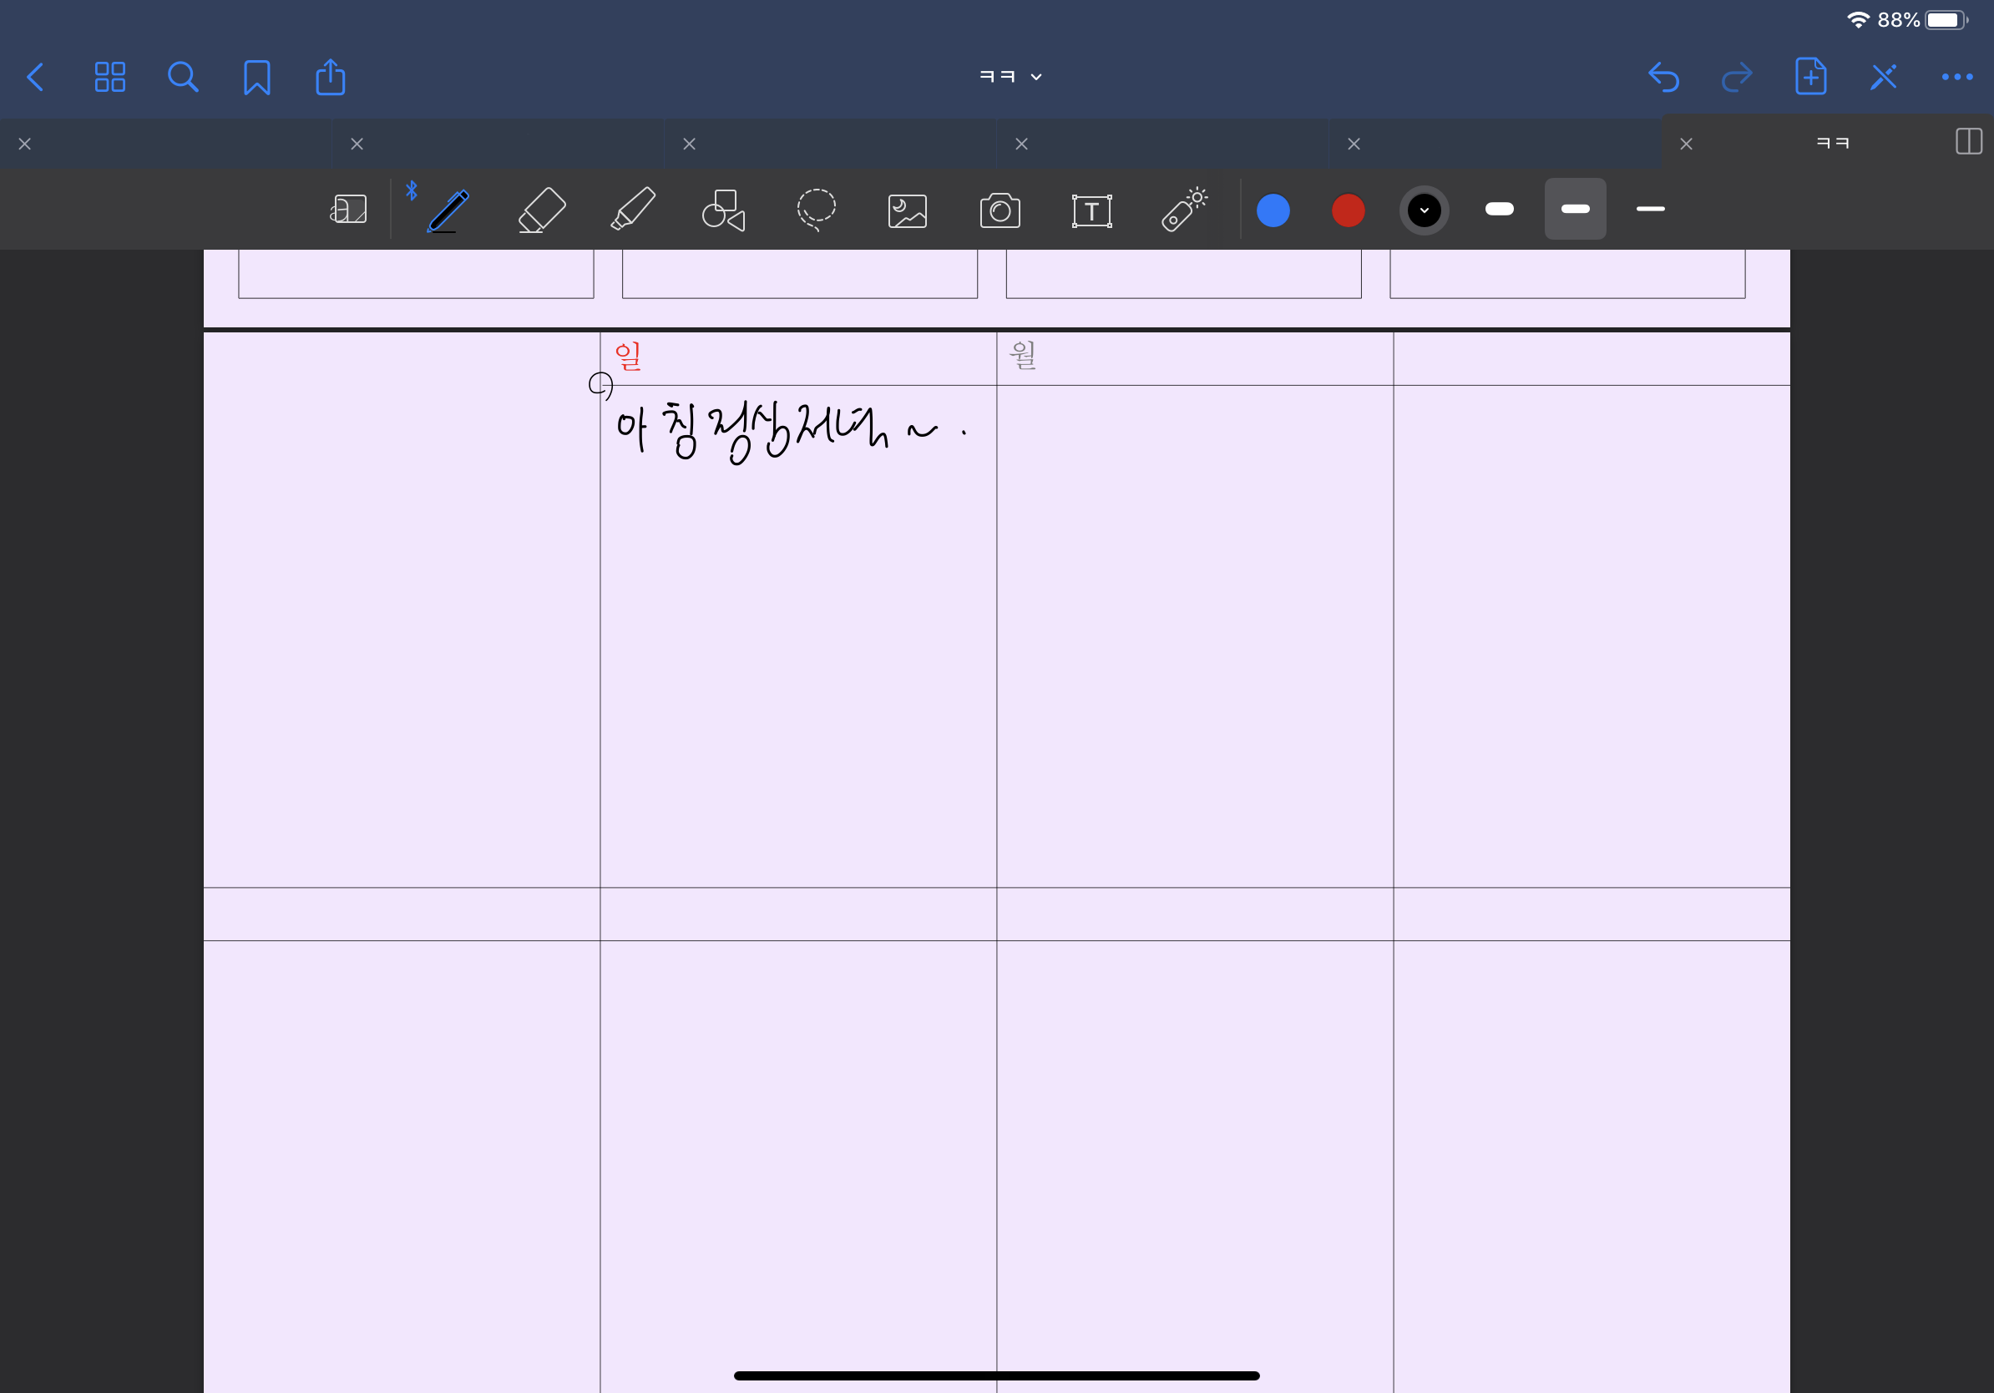Select the Pen tool
This screenshot has width=1994, height=1393.
pyautogui.click(x=449, y=210)
